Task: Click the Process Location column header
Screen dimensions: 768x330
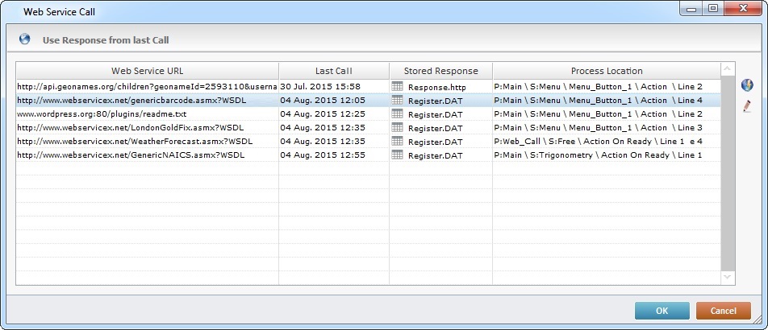Action: click(x=606, y=71)
